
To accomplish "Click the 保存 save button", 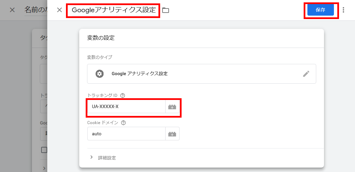I will pos(321,10).
